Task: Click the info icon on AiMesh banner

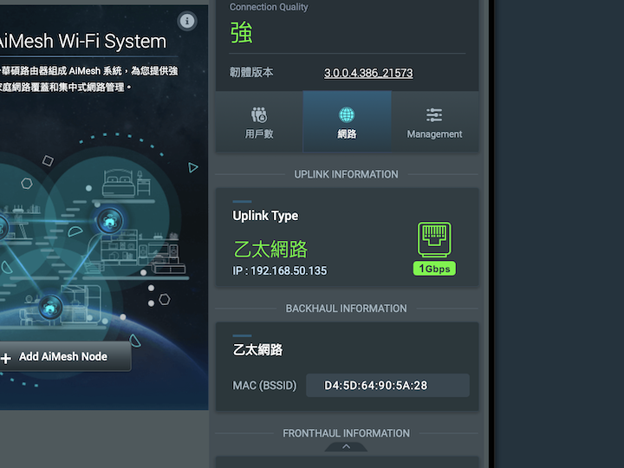Action: point(187,21)
